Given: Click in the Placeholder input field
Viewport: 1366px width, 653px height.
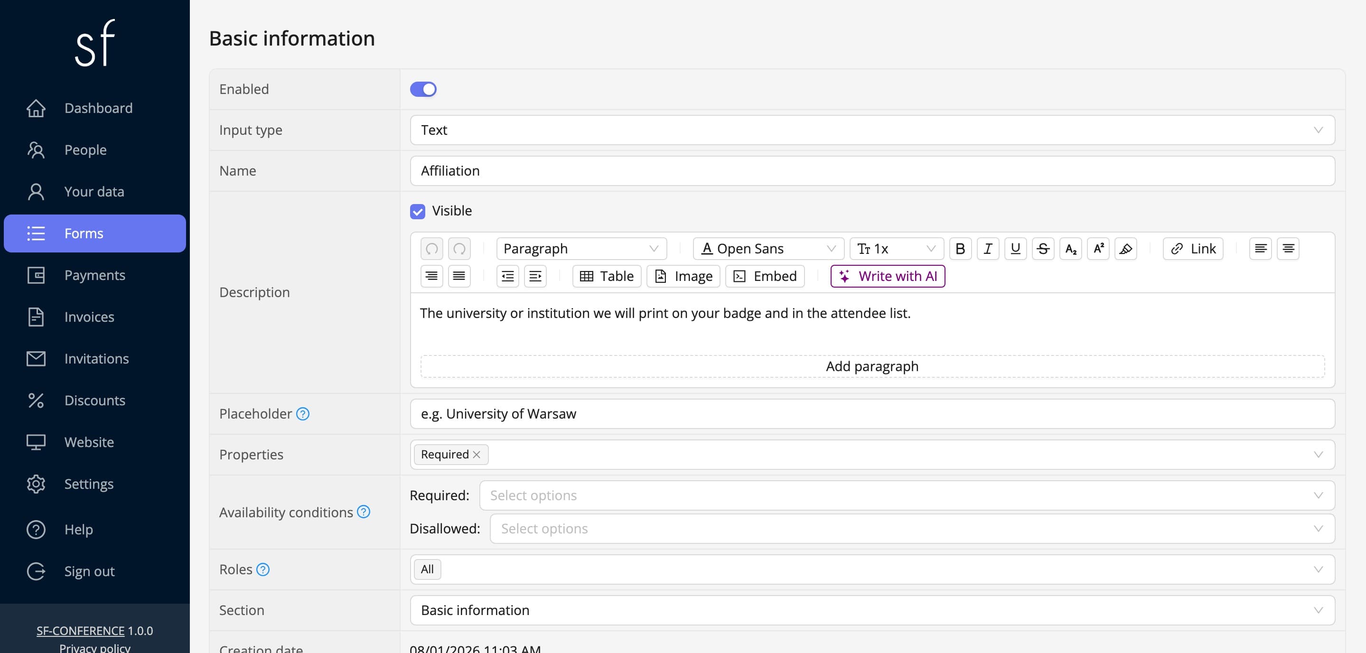Looking at the screenshot, I should pyautogui.click(x=872, y=414).
